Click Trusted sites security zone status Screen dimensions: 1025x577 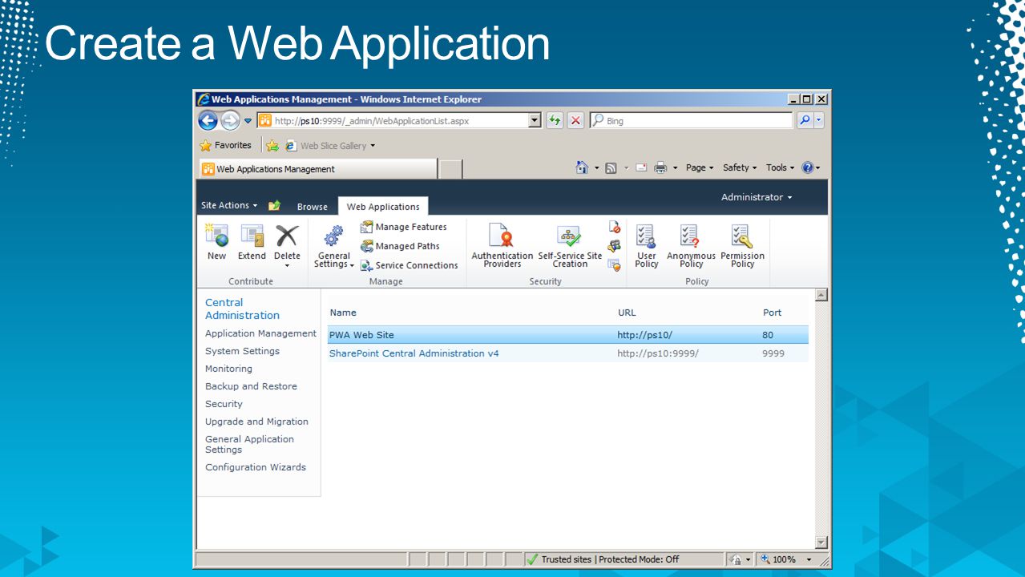click(x=602, y=559)
